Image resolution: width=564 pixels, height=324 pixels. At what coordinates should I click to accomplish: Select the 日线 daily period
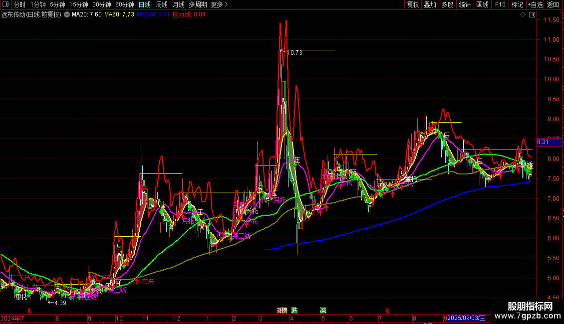pos(145,4)
